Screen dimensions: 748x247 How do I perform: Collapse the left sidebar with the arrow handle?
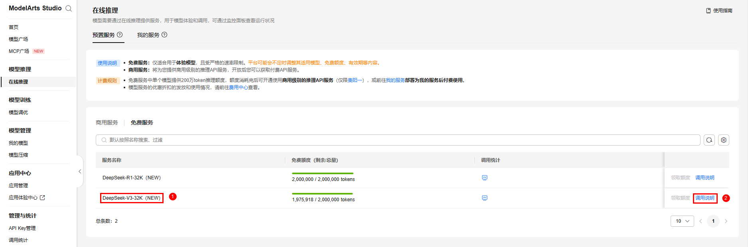[80, 171]
